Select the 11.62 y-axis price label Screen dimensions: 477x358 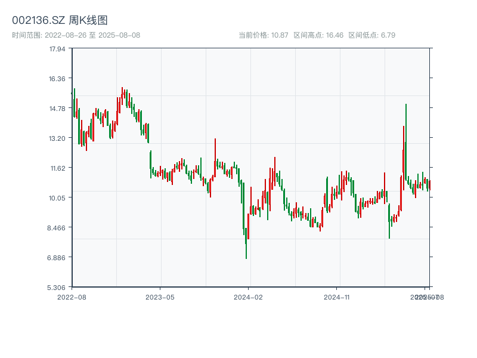(57, 168)
